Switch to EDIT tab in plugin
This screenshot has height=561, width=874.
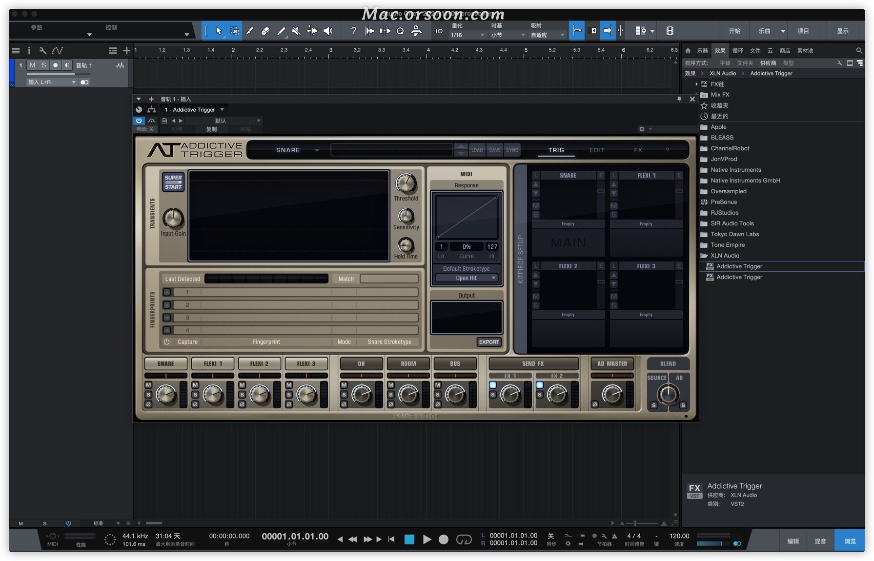(597, 150)
